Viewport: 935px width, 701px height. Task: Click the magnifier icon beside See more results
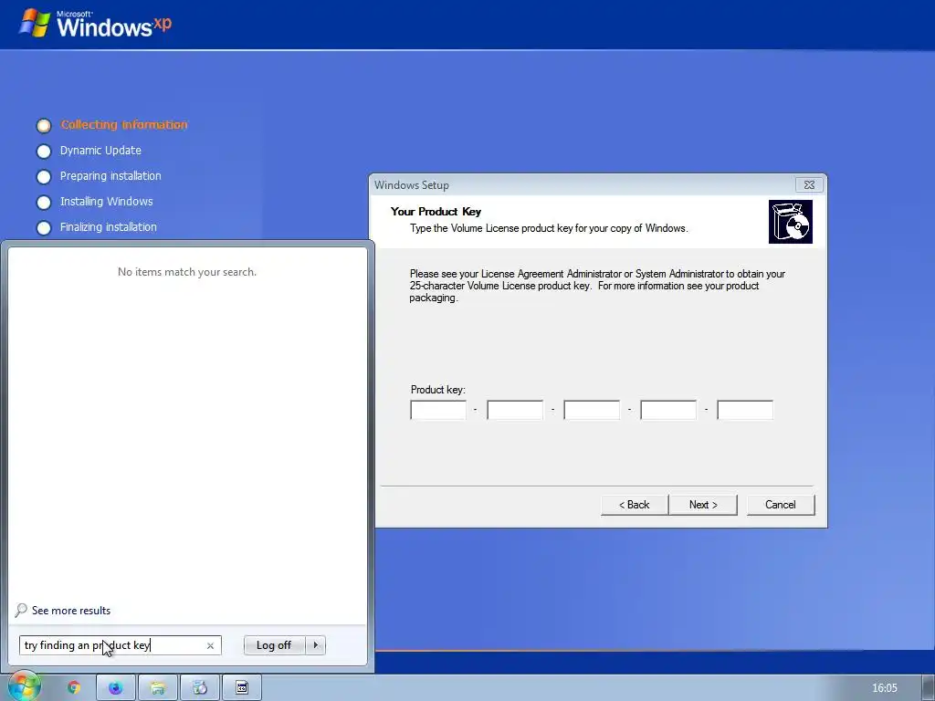pos(22,610)
